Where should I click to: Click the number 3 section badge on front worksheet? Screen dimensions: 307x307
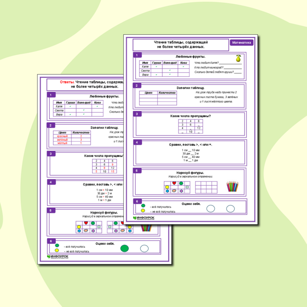[137, 114]
